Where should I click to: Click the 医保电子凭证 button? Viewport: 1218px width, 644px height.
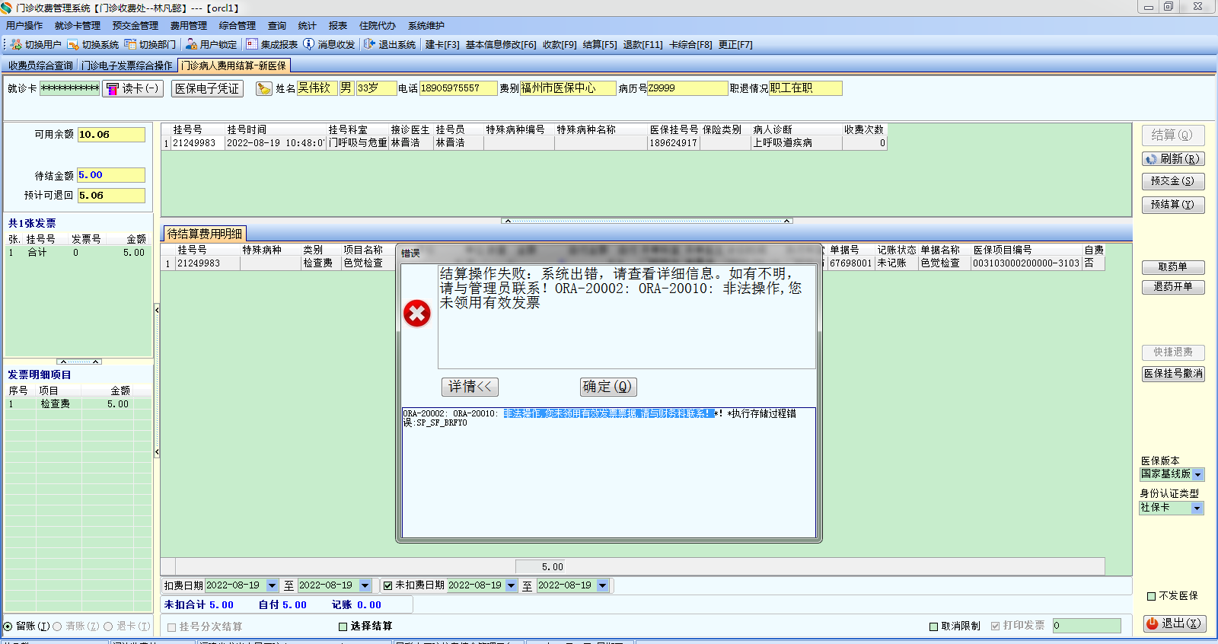207,88
